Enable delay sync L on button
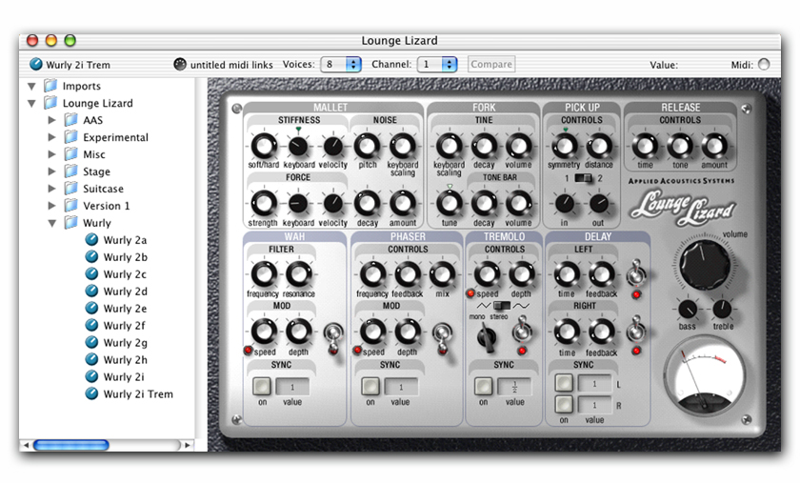 click(564, 382)
